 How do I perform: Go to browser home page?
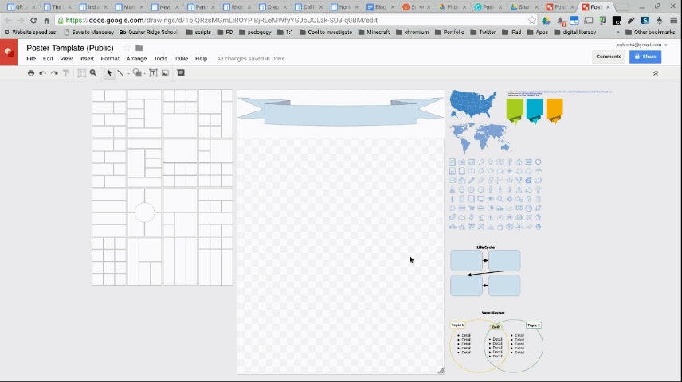click(46, 21)
